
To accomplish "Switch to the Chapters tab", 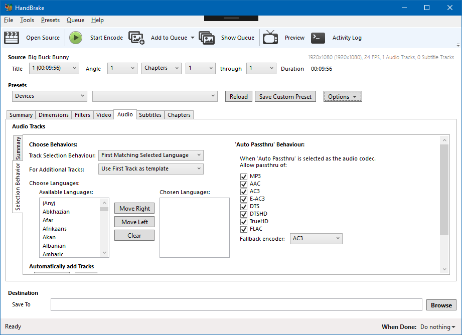I will pos(179,115).
